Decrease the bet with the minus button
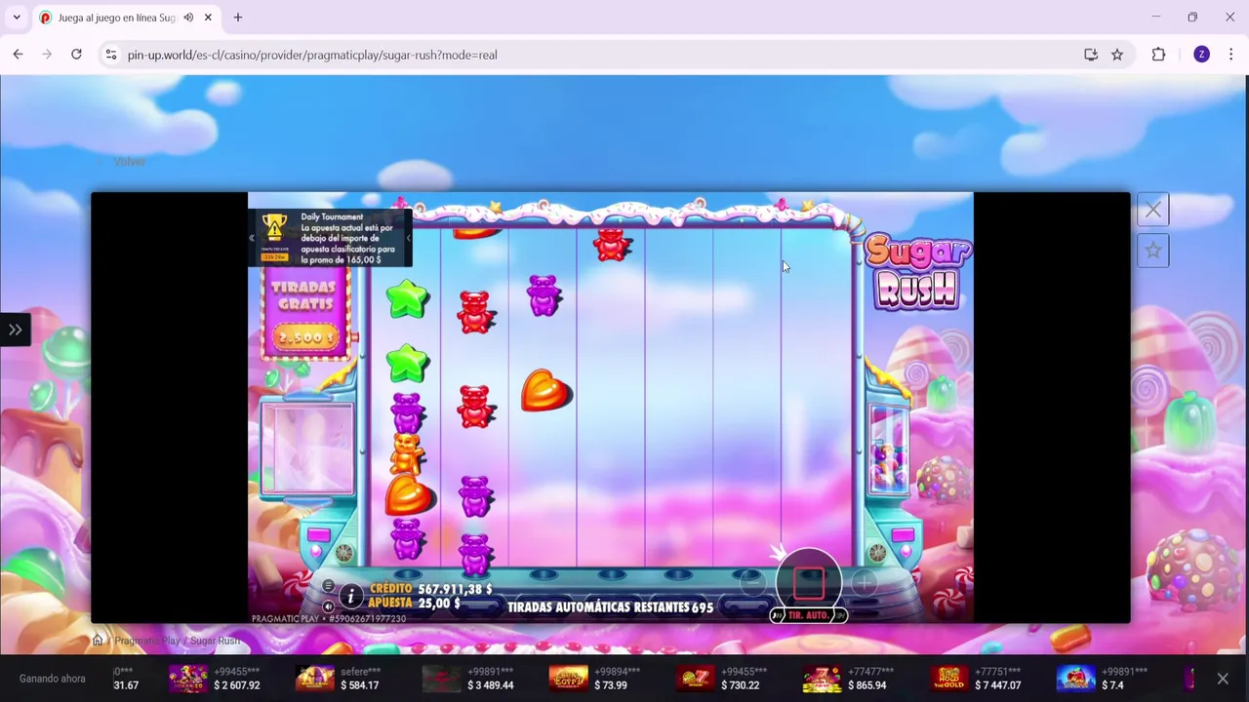The image size is (1249, 702). (x=751, y=583)
